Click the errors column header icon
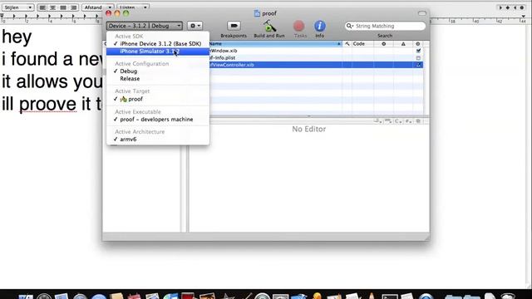 pos(384,44)
